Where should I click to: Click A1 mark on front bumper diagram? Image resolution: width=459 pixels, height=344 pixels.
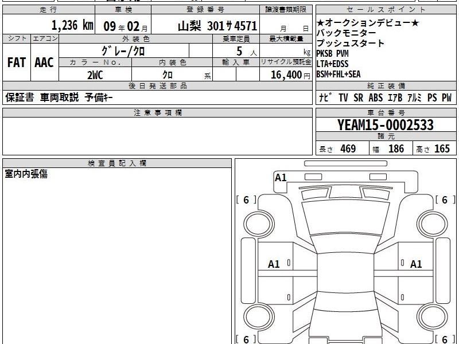281,178
